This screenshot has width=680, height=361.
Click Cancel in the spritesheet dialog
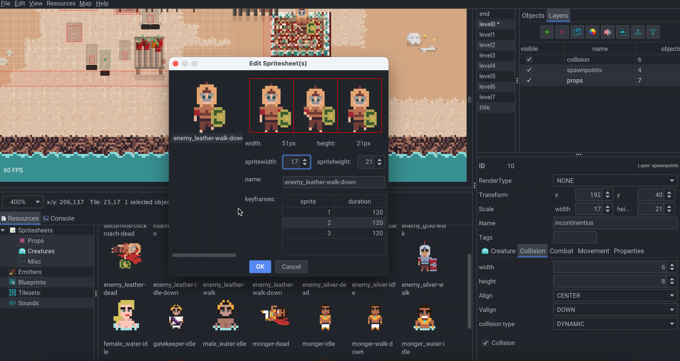click(x=291, y=267)
